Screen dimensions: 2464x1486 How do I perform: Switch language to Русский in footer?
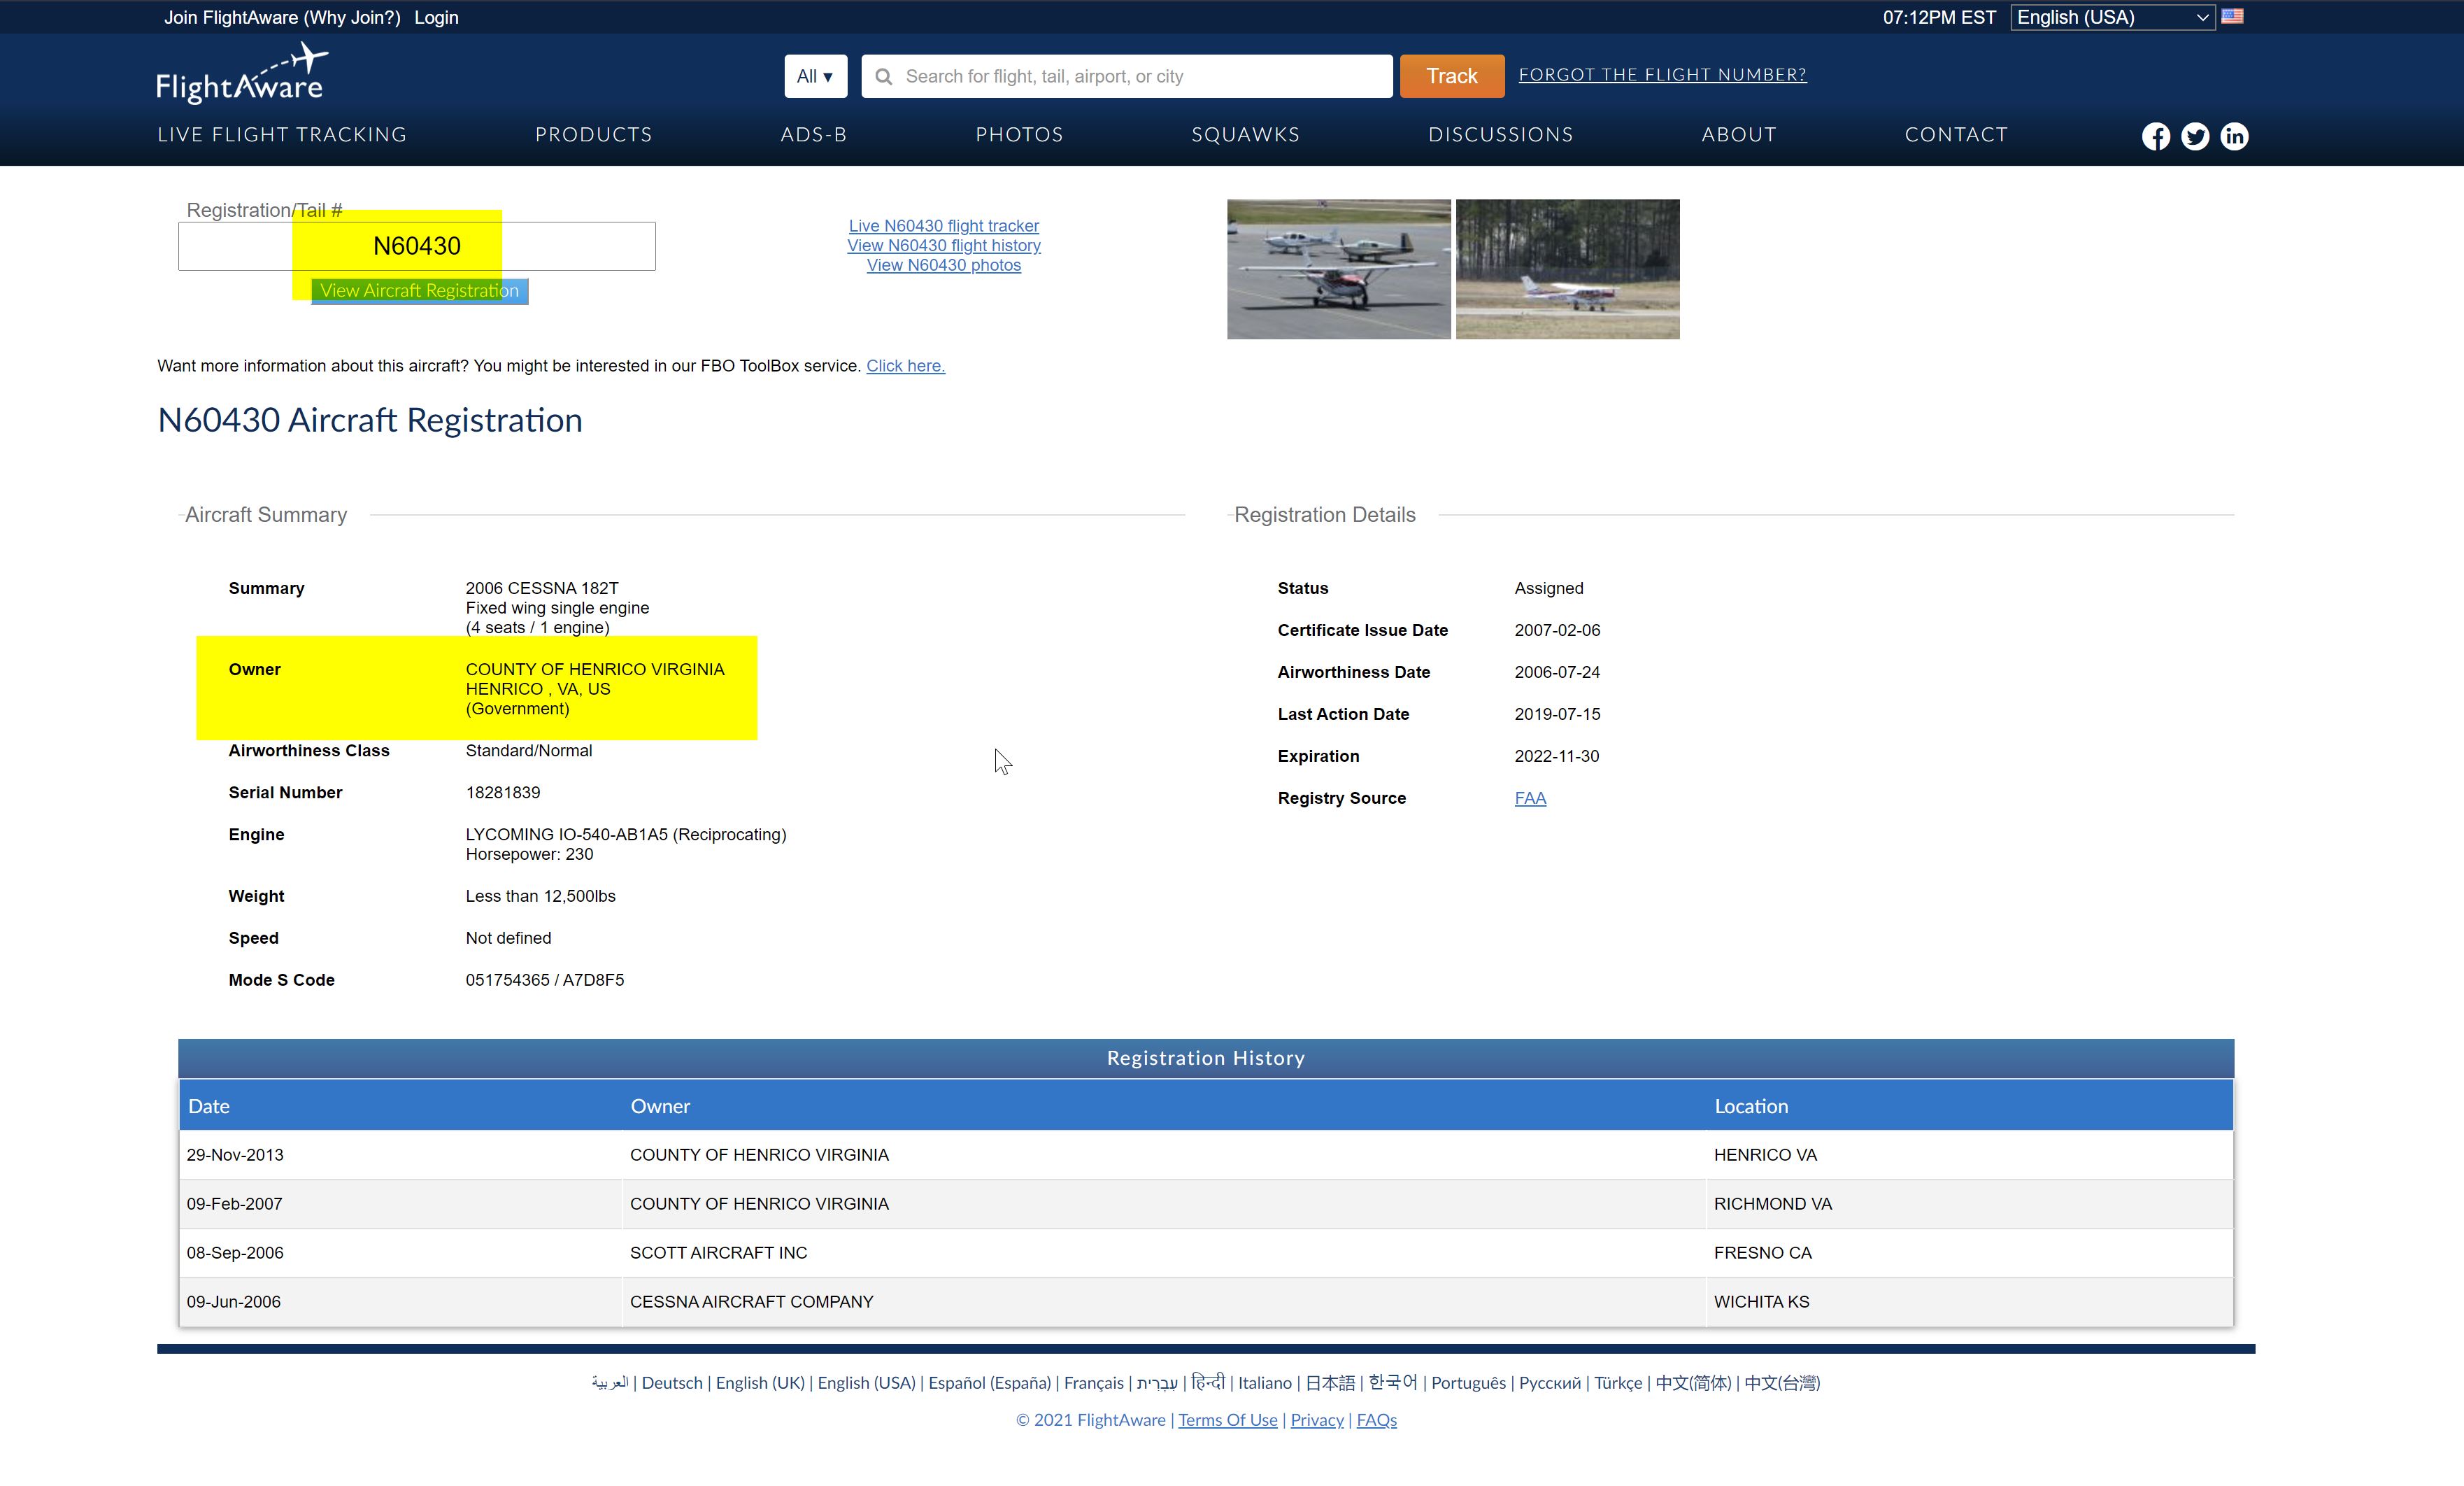click(1549, 1383)
